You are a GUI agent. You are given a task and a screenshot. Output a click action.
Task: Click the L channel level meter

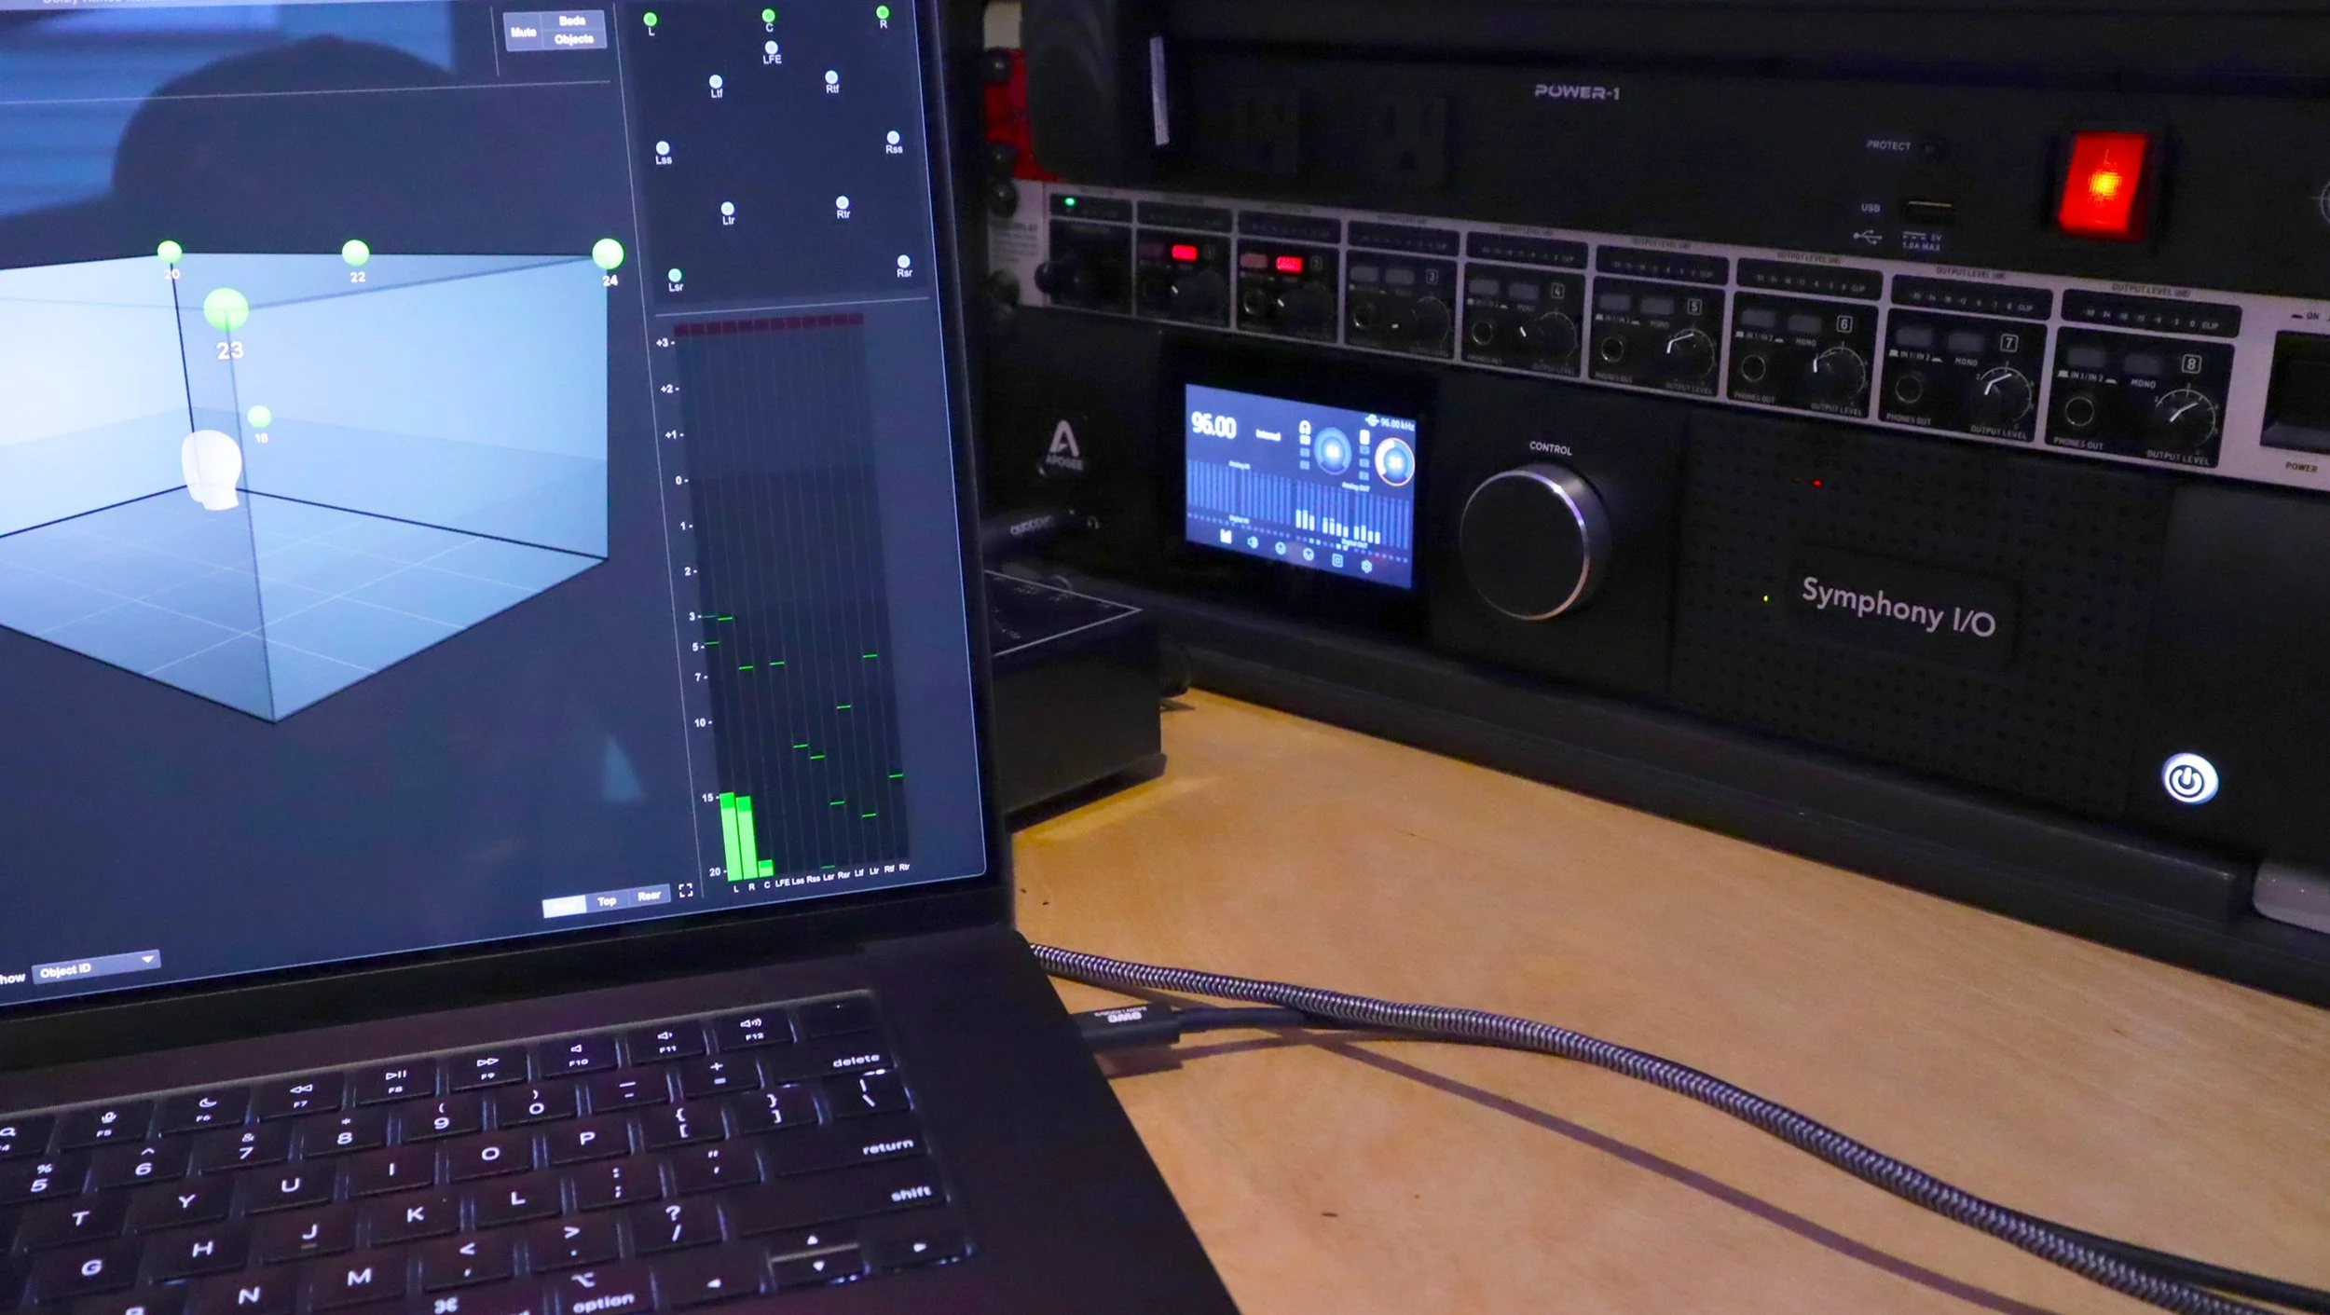point(729,837)
